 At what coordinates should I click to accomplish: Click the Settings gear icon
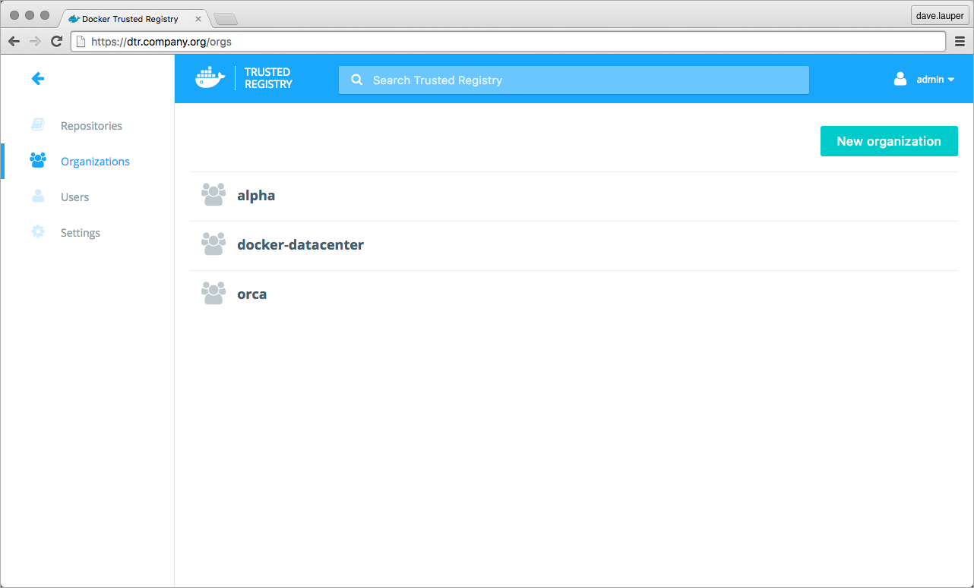pyautogui.click(x=38, y=232)
